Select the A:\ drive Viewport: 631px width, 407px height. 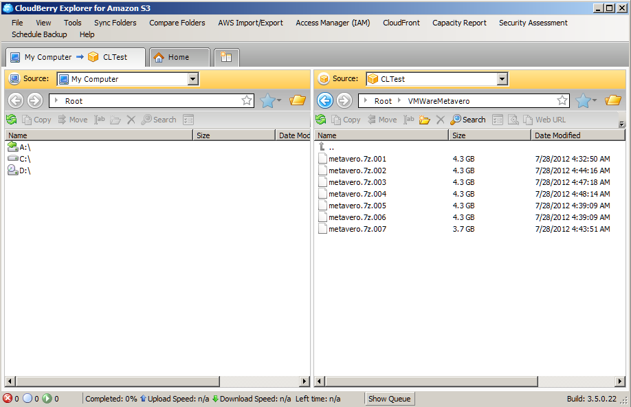(19, 147)
